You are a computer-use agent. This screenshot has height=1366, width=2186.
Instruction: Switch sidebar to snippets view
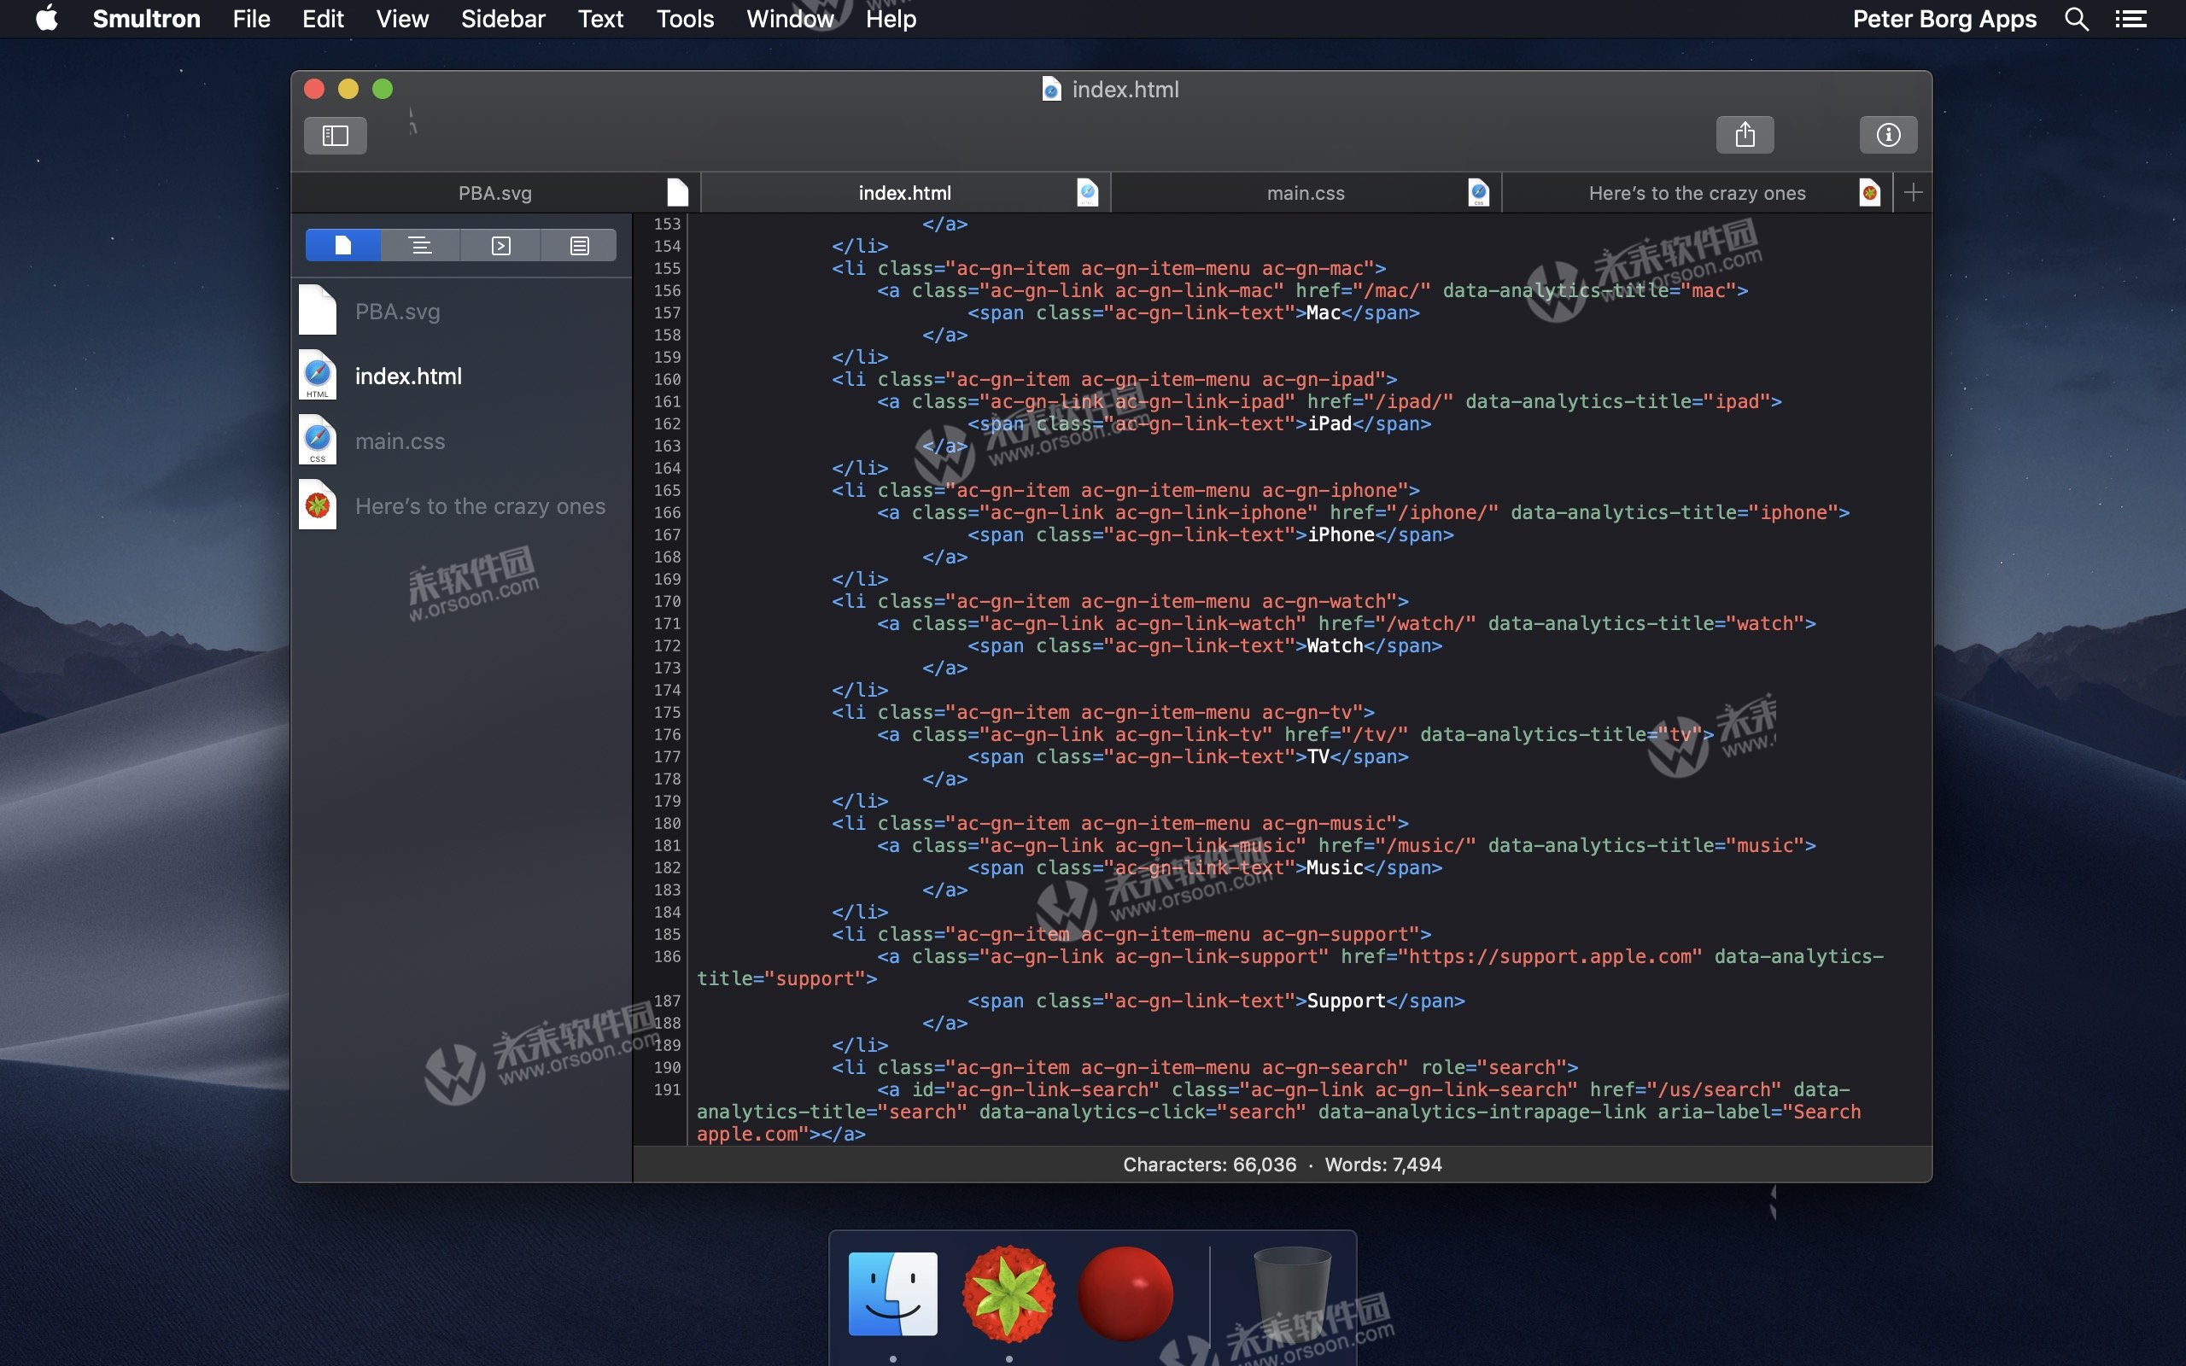[500, 245]
